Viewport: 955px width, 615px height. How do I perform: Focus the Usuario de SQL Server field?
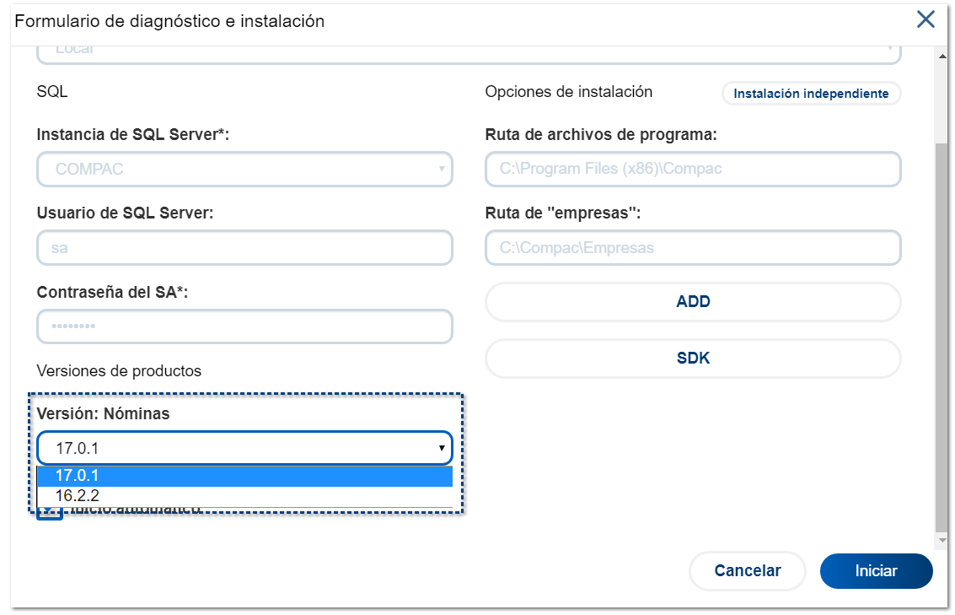[244, 248]
